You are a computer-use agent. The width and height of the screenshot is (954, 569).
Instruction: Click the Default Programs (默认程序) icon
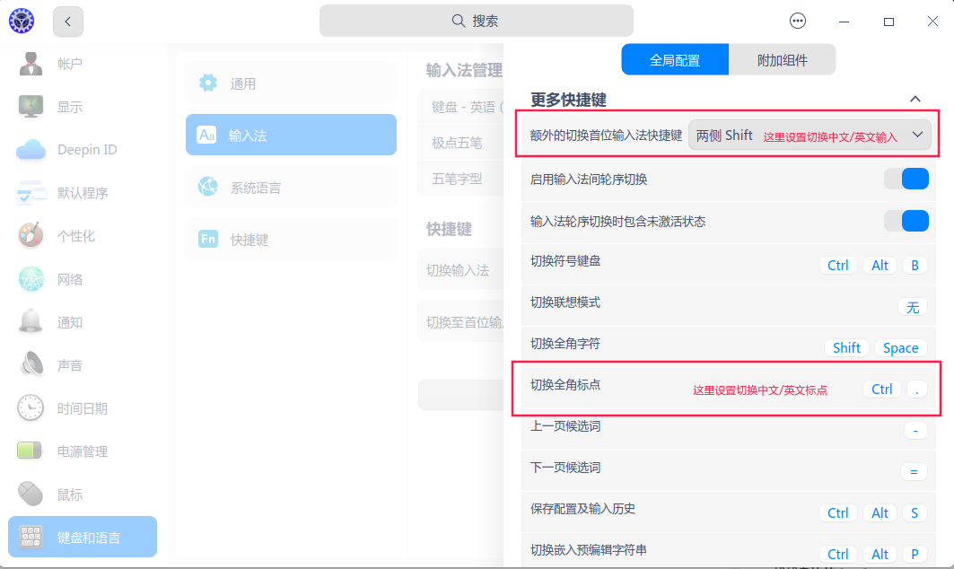[x=31, y=192]
